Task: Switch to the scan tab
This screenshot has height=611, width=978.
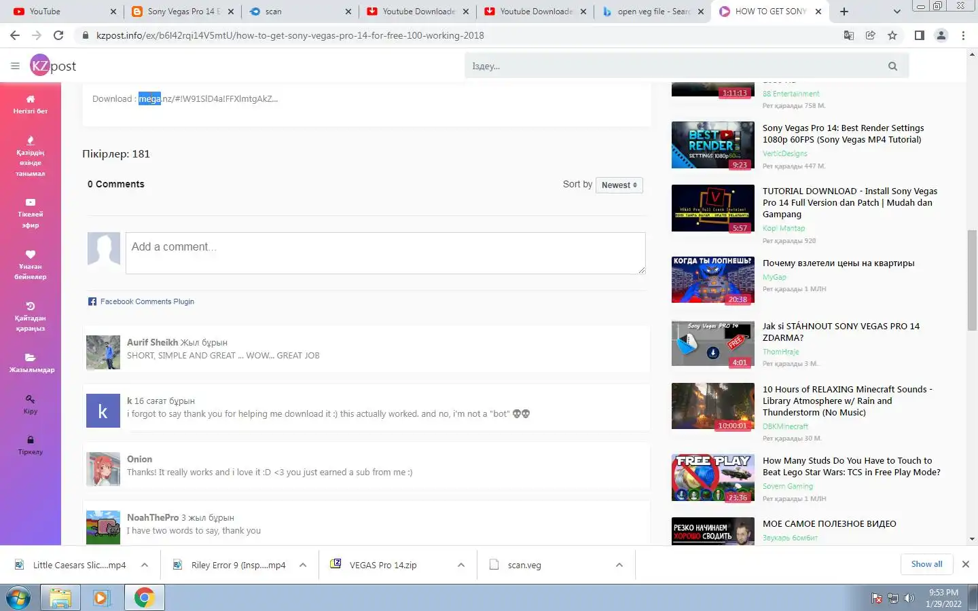Action: 299,12
